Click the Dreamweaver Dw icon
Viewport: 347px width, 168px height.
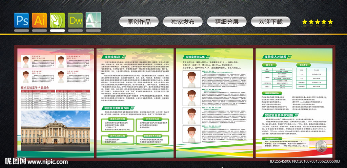click(x=75, y=20)
